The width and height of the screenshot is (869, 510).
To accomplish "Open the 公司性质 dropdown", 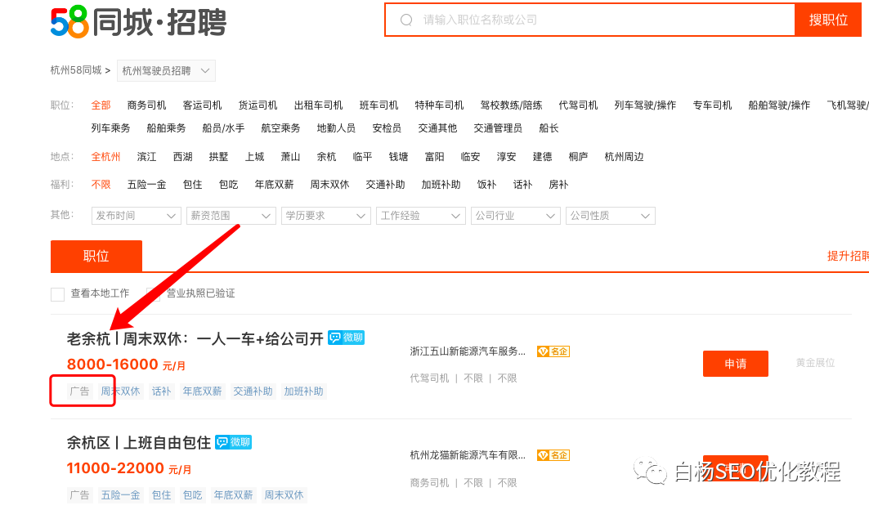I will tap(610, 216).
